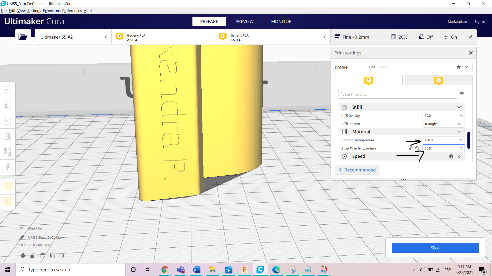
Task: Click the settings visibility hamburger menu icon
Action: (462, 94)
